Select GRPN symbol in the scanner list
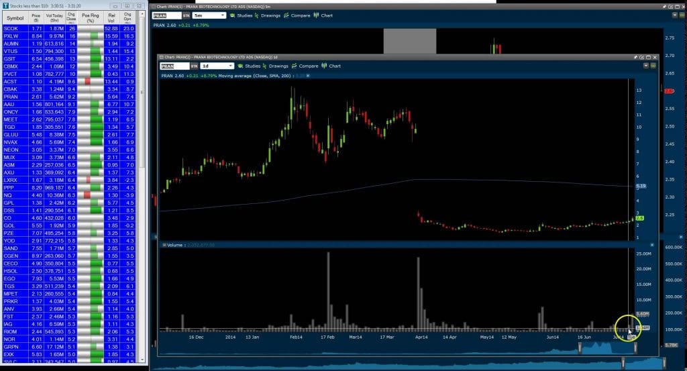The width and height of the screenshot is (687, 371). 11,347
